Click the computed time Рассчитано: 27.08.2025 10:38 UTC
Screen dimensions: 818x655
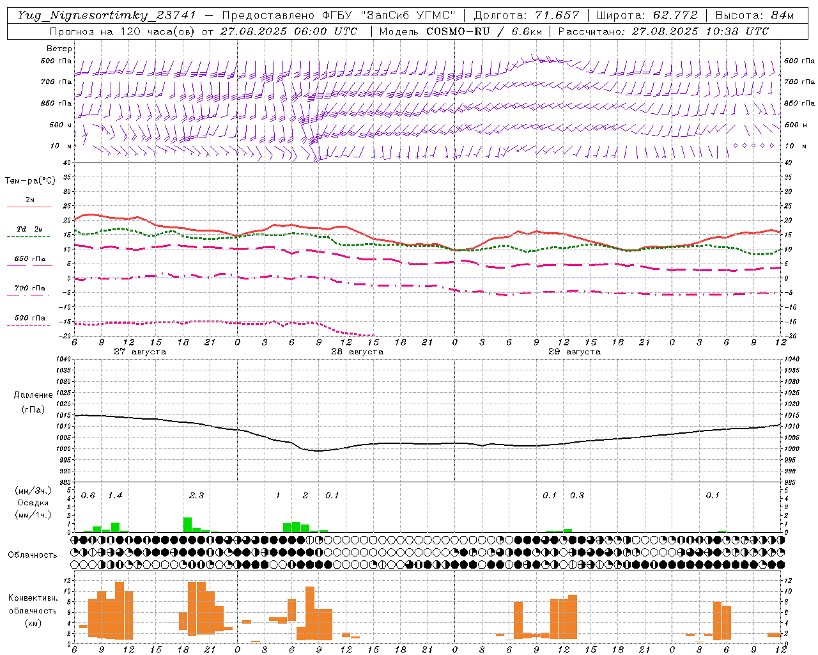663,31
